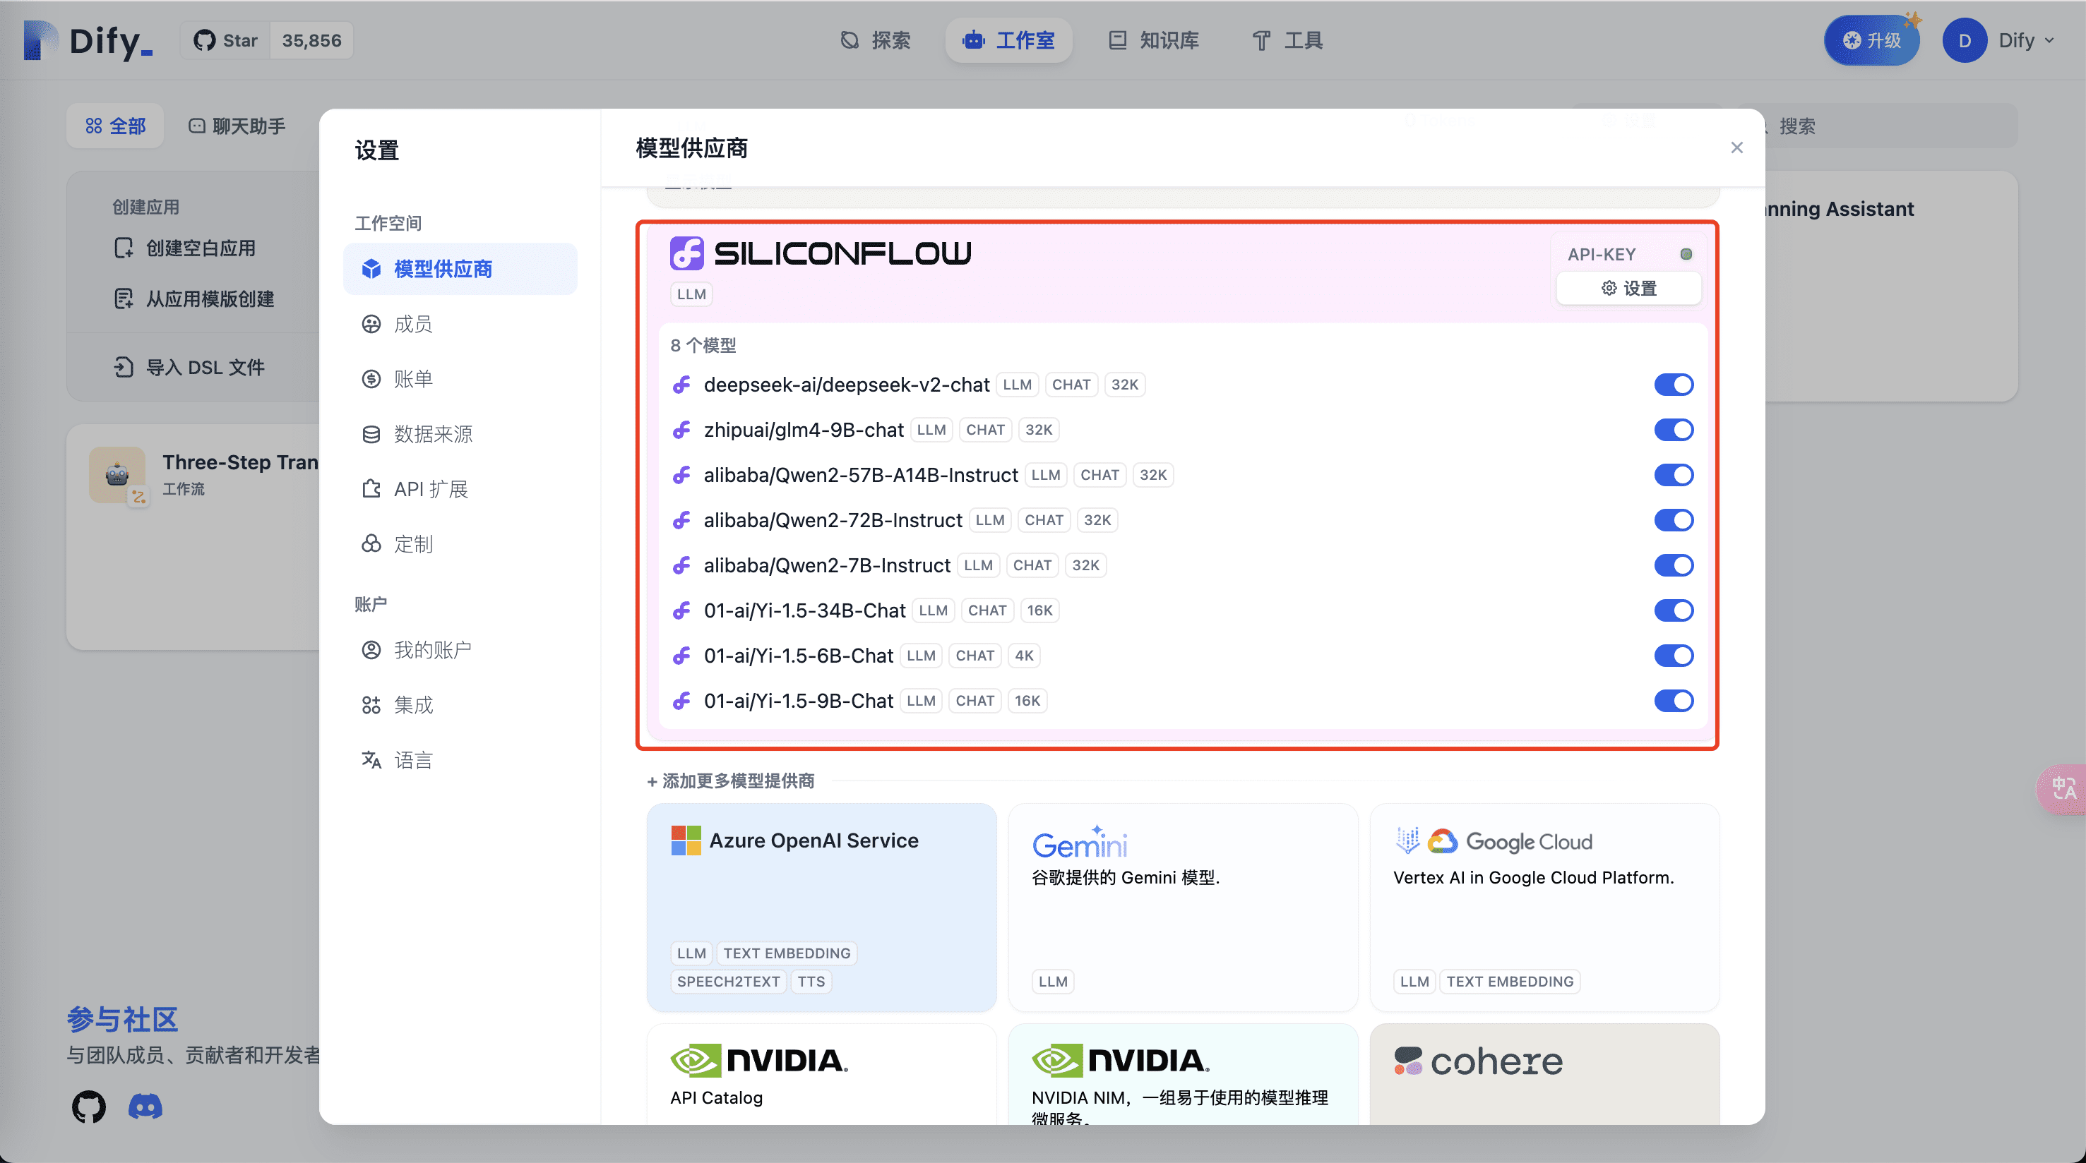Click the 账单 billing coin icon
Image resolution: width=2086 pixels, height=1163 pixels.
(x=371, y=379)
